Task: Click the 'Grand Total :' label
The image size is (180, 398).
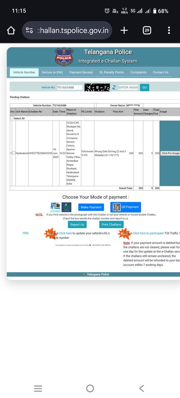Action: [x=126, y=188]
